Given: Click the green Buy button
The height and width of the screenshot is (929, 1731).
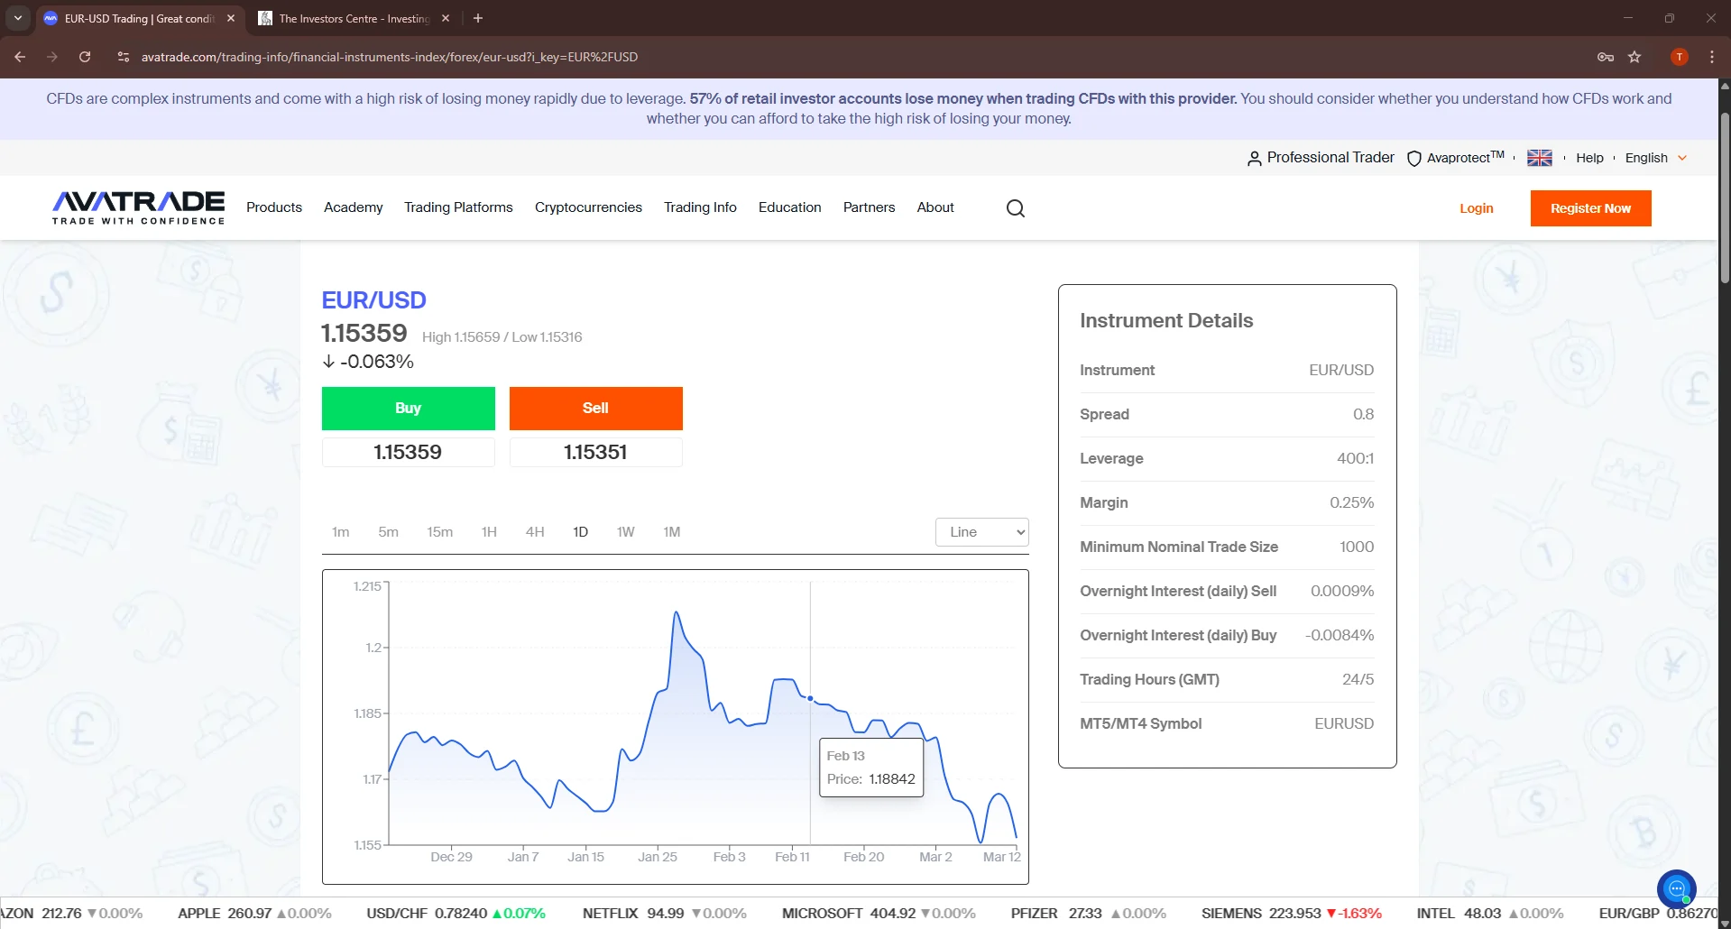Looking at the screenshot, I should pos(409,409).
